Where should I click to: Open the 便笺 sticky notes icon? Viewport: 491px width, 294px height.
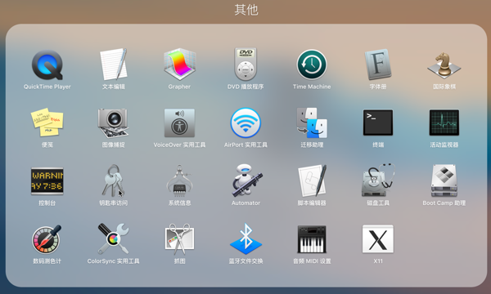pos(47,122)
